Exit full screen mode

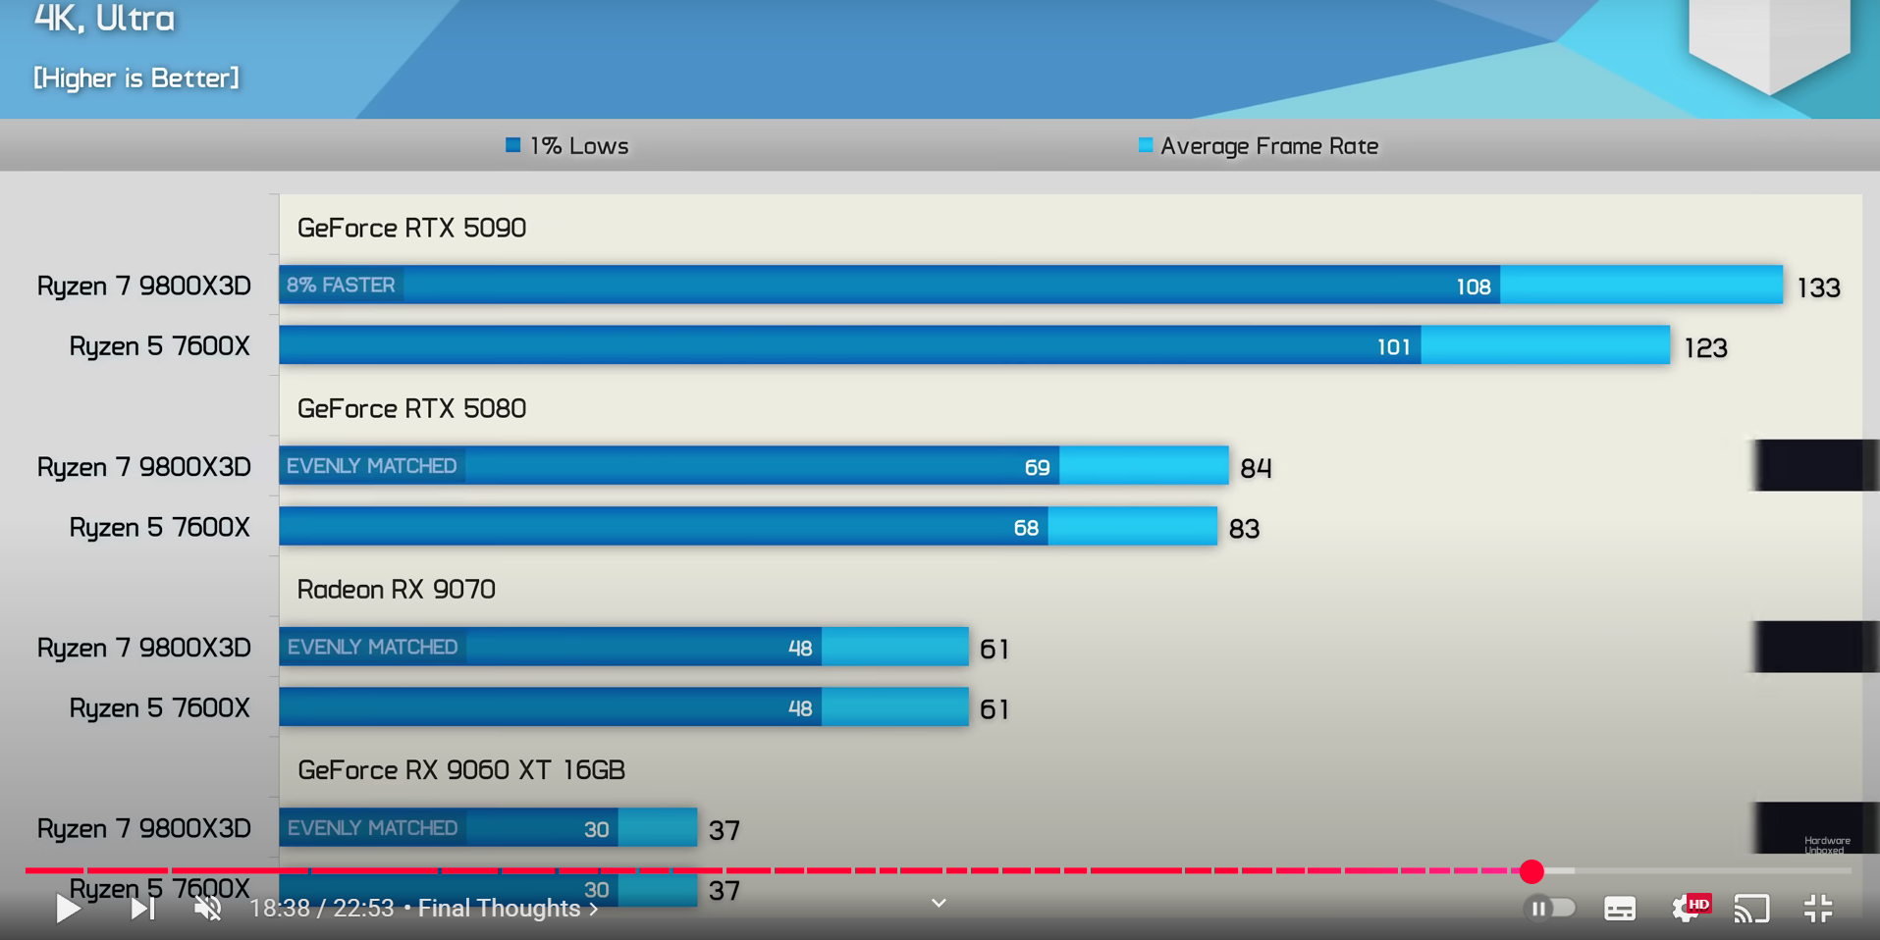tap(1818, 909)
